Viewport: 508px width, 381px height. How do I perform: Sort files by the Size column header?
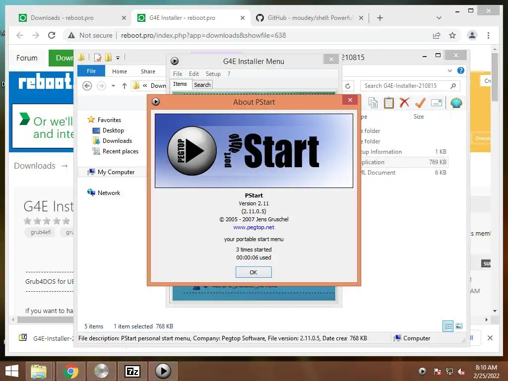click(419, 116)
